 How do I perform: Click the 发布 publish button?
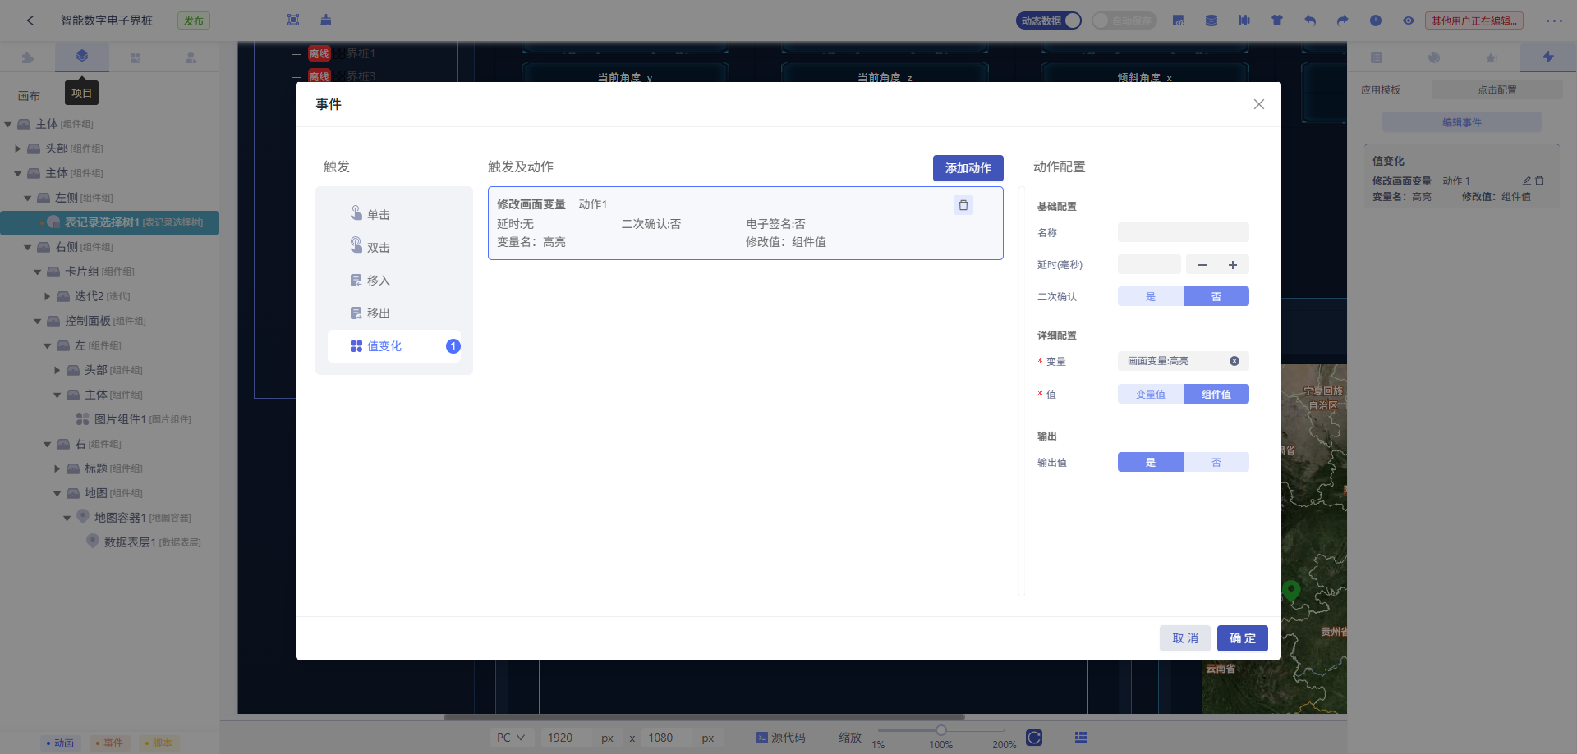194,21
